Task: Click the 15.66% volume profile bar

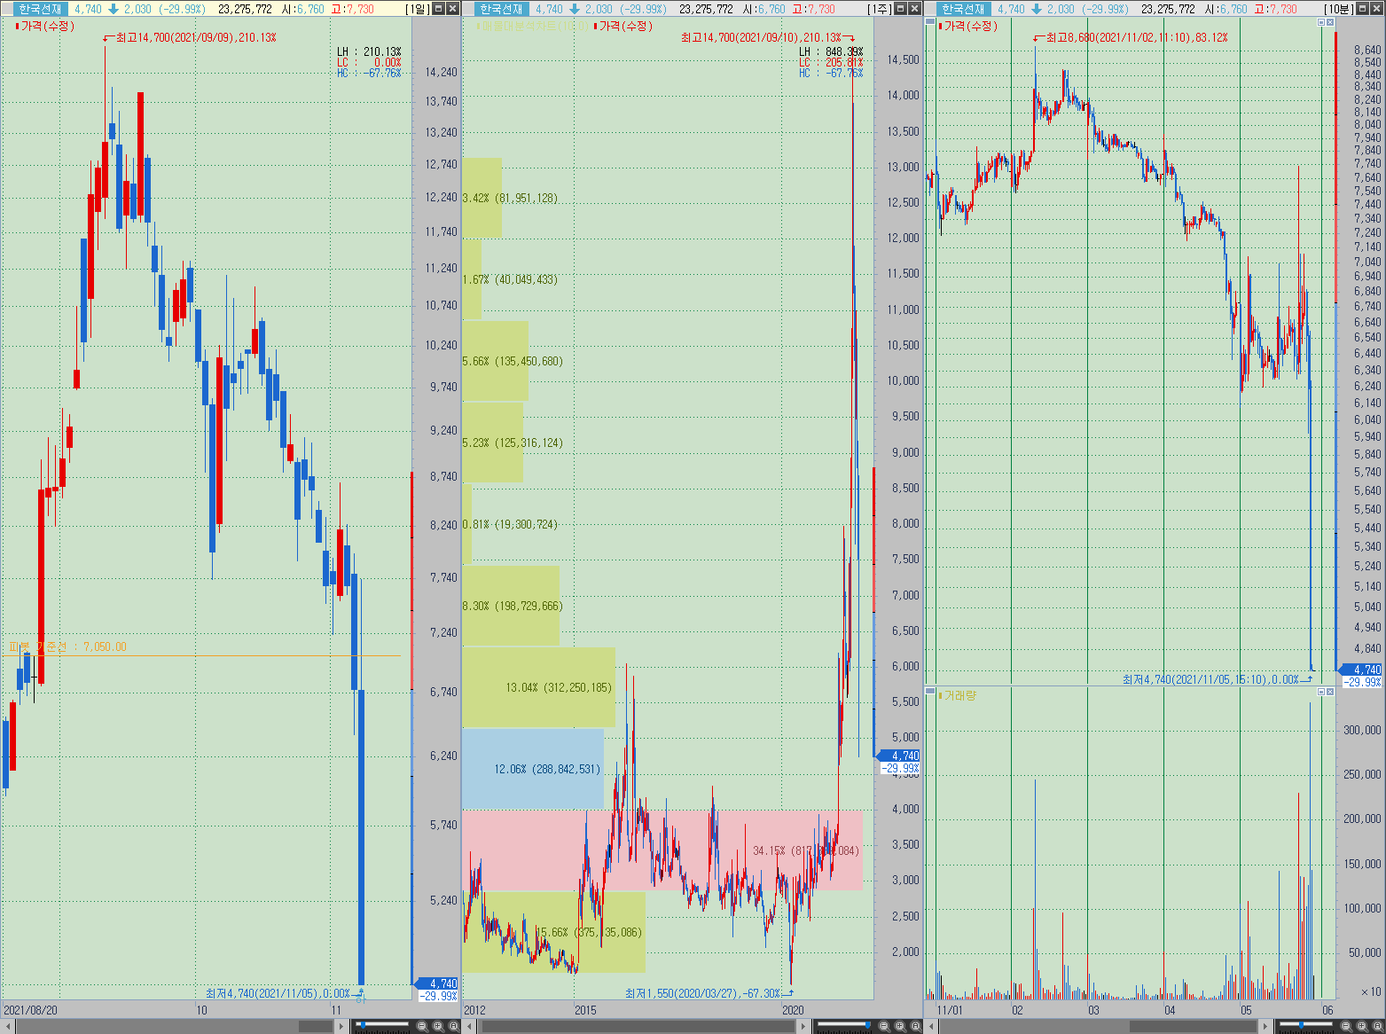Action: click(554, 932)
